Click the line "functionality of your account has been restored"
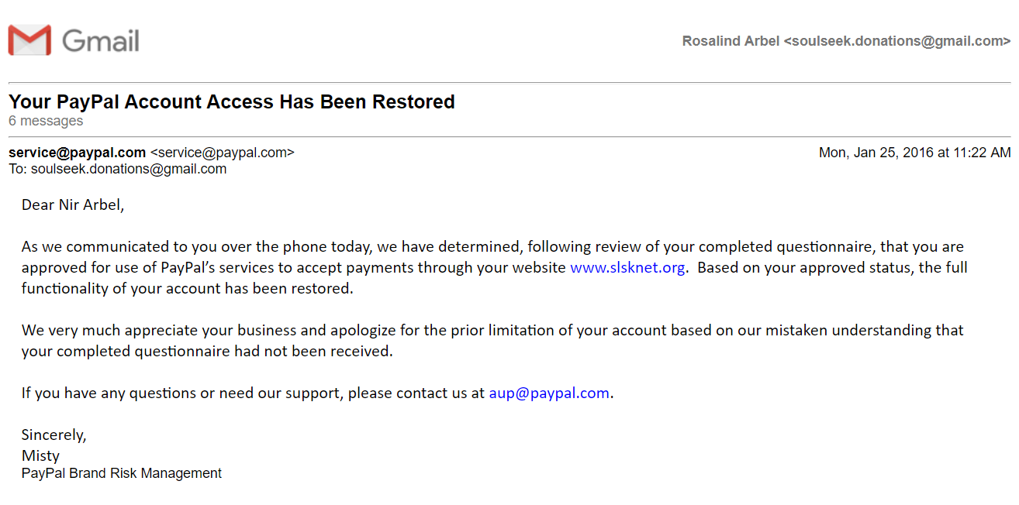Screen dimensions: 1019x505 [187, 288]
